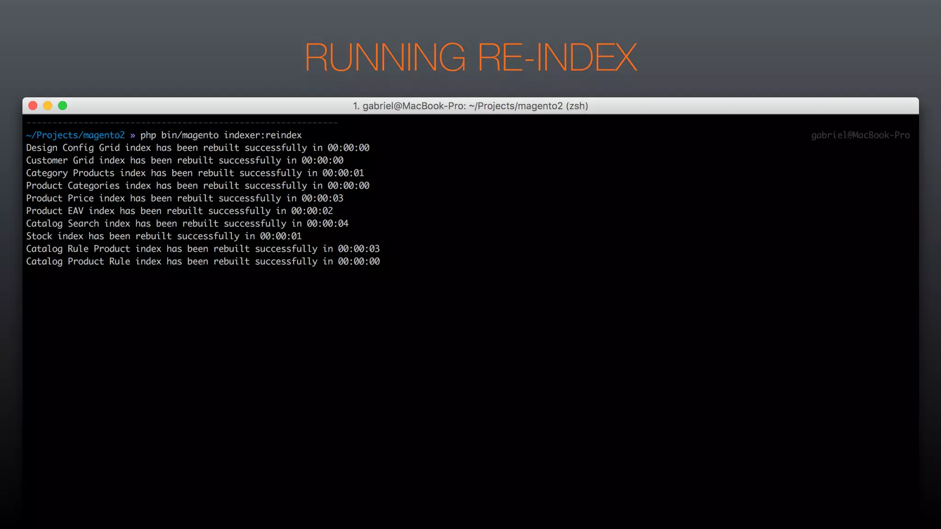Click the 'Design Config Grid index' output line
This screenshot has width=941, height=529.
198,148
